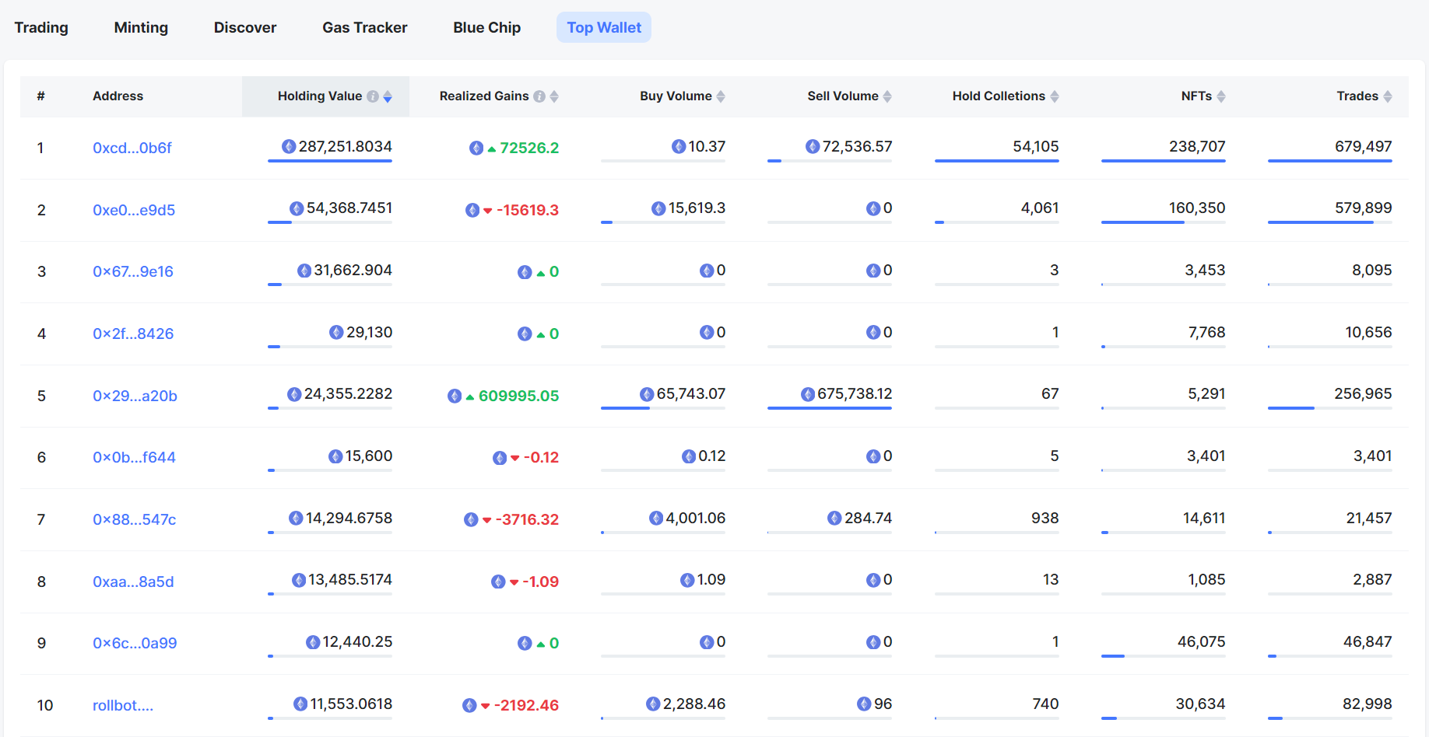Sort by Sell Volume arrows
This screenshot has width=1429, height=737.
tap(887, 96)
